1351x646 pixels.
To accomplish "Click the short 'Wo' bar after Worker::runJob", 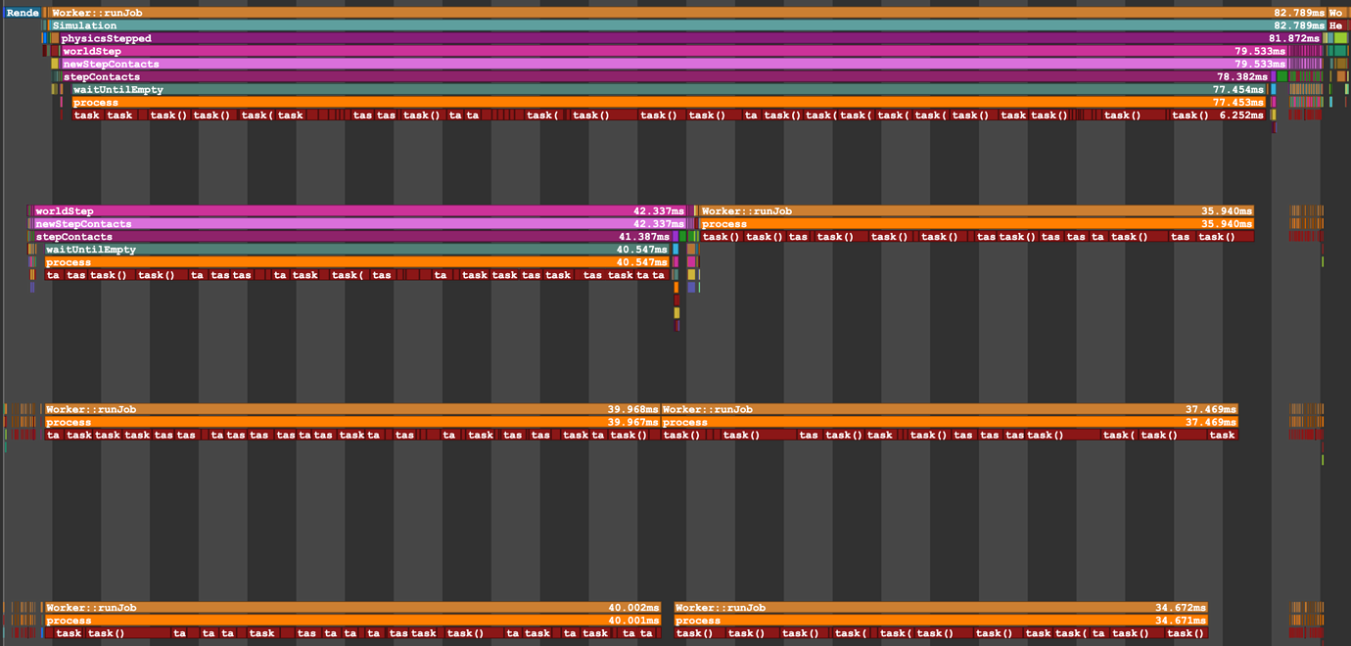I will click(1337, 13).
